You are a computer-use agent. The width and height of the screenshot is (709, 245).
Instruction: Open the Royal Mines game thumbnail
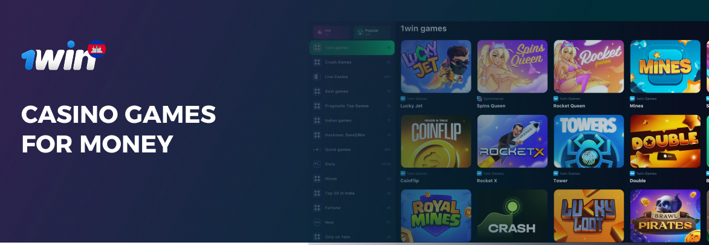pyautogui.click(x=436, y=215)
